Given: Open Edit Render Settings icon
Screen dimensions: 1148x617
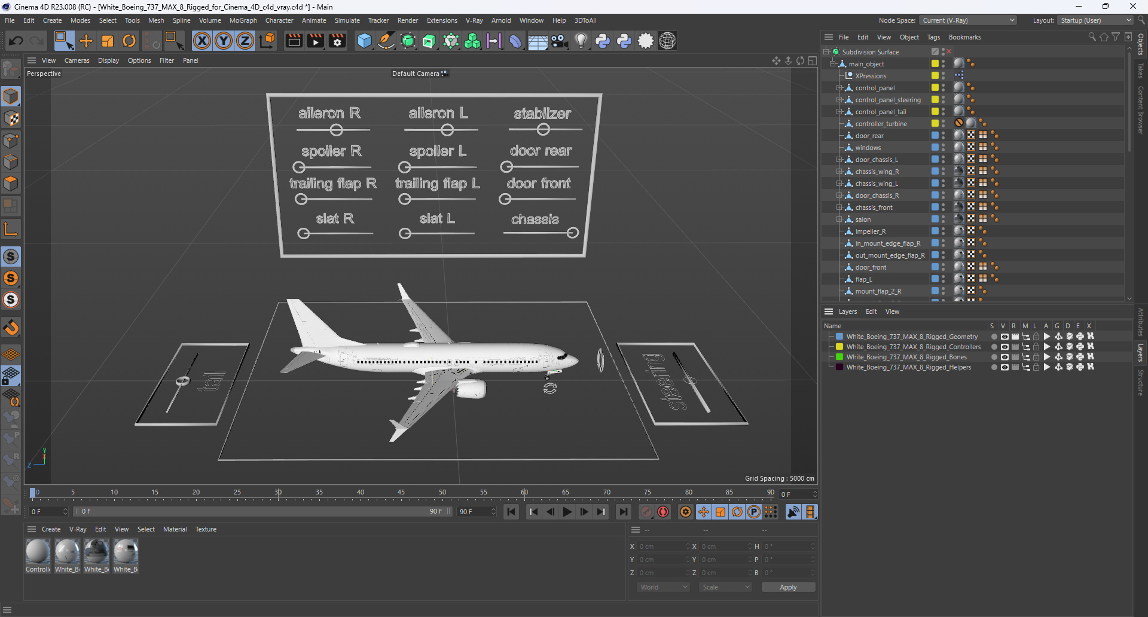Looking at the screenshot, I should pos(337,41).
